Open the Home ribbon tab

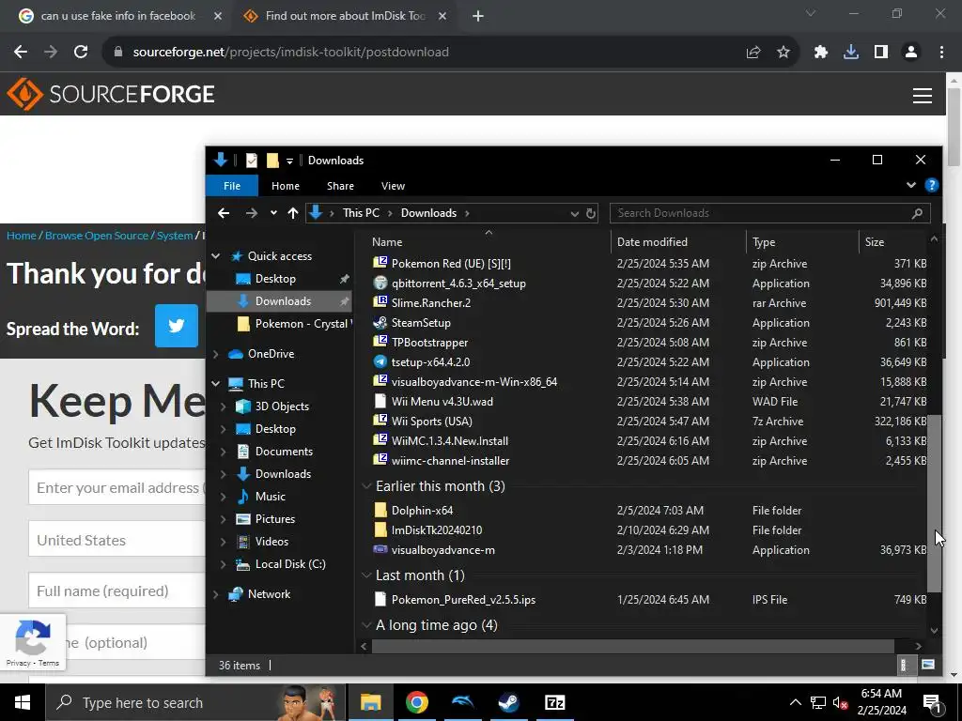[286, 186]
